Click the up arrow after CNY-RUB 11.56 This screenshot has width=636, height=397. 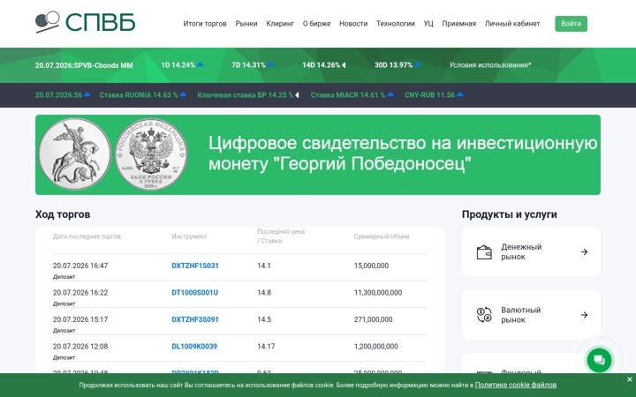point(459,94)
